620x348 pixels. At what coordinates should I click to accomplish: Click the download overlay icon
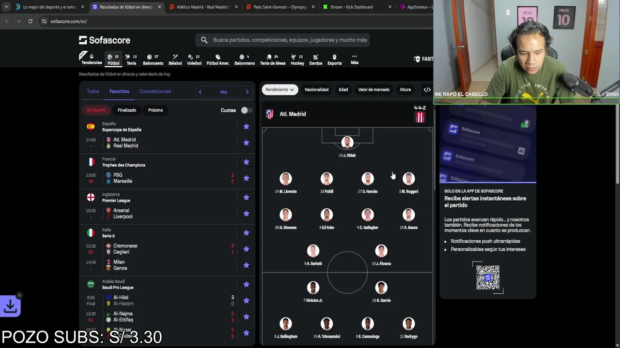(x=11, y=306)
